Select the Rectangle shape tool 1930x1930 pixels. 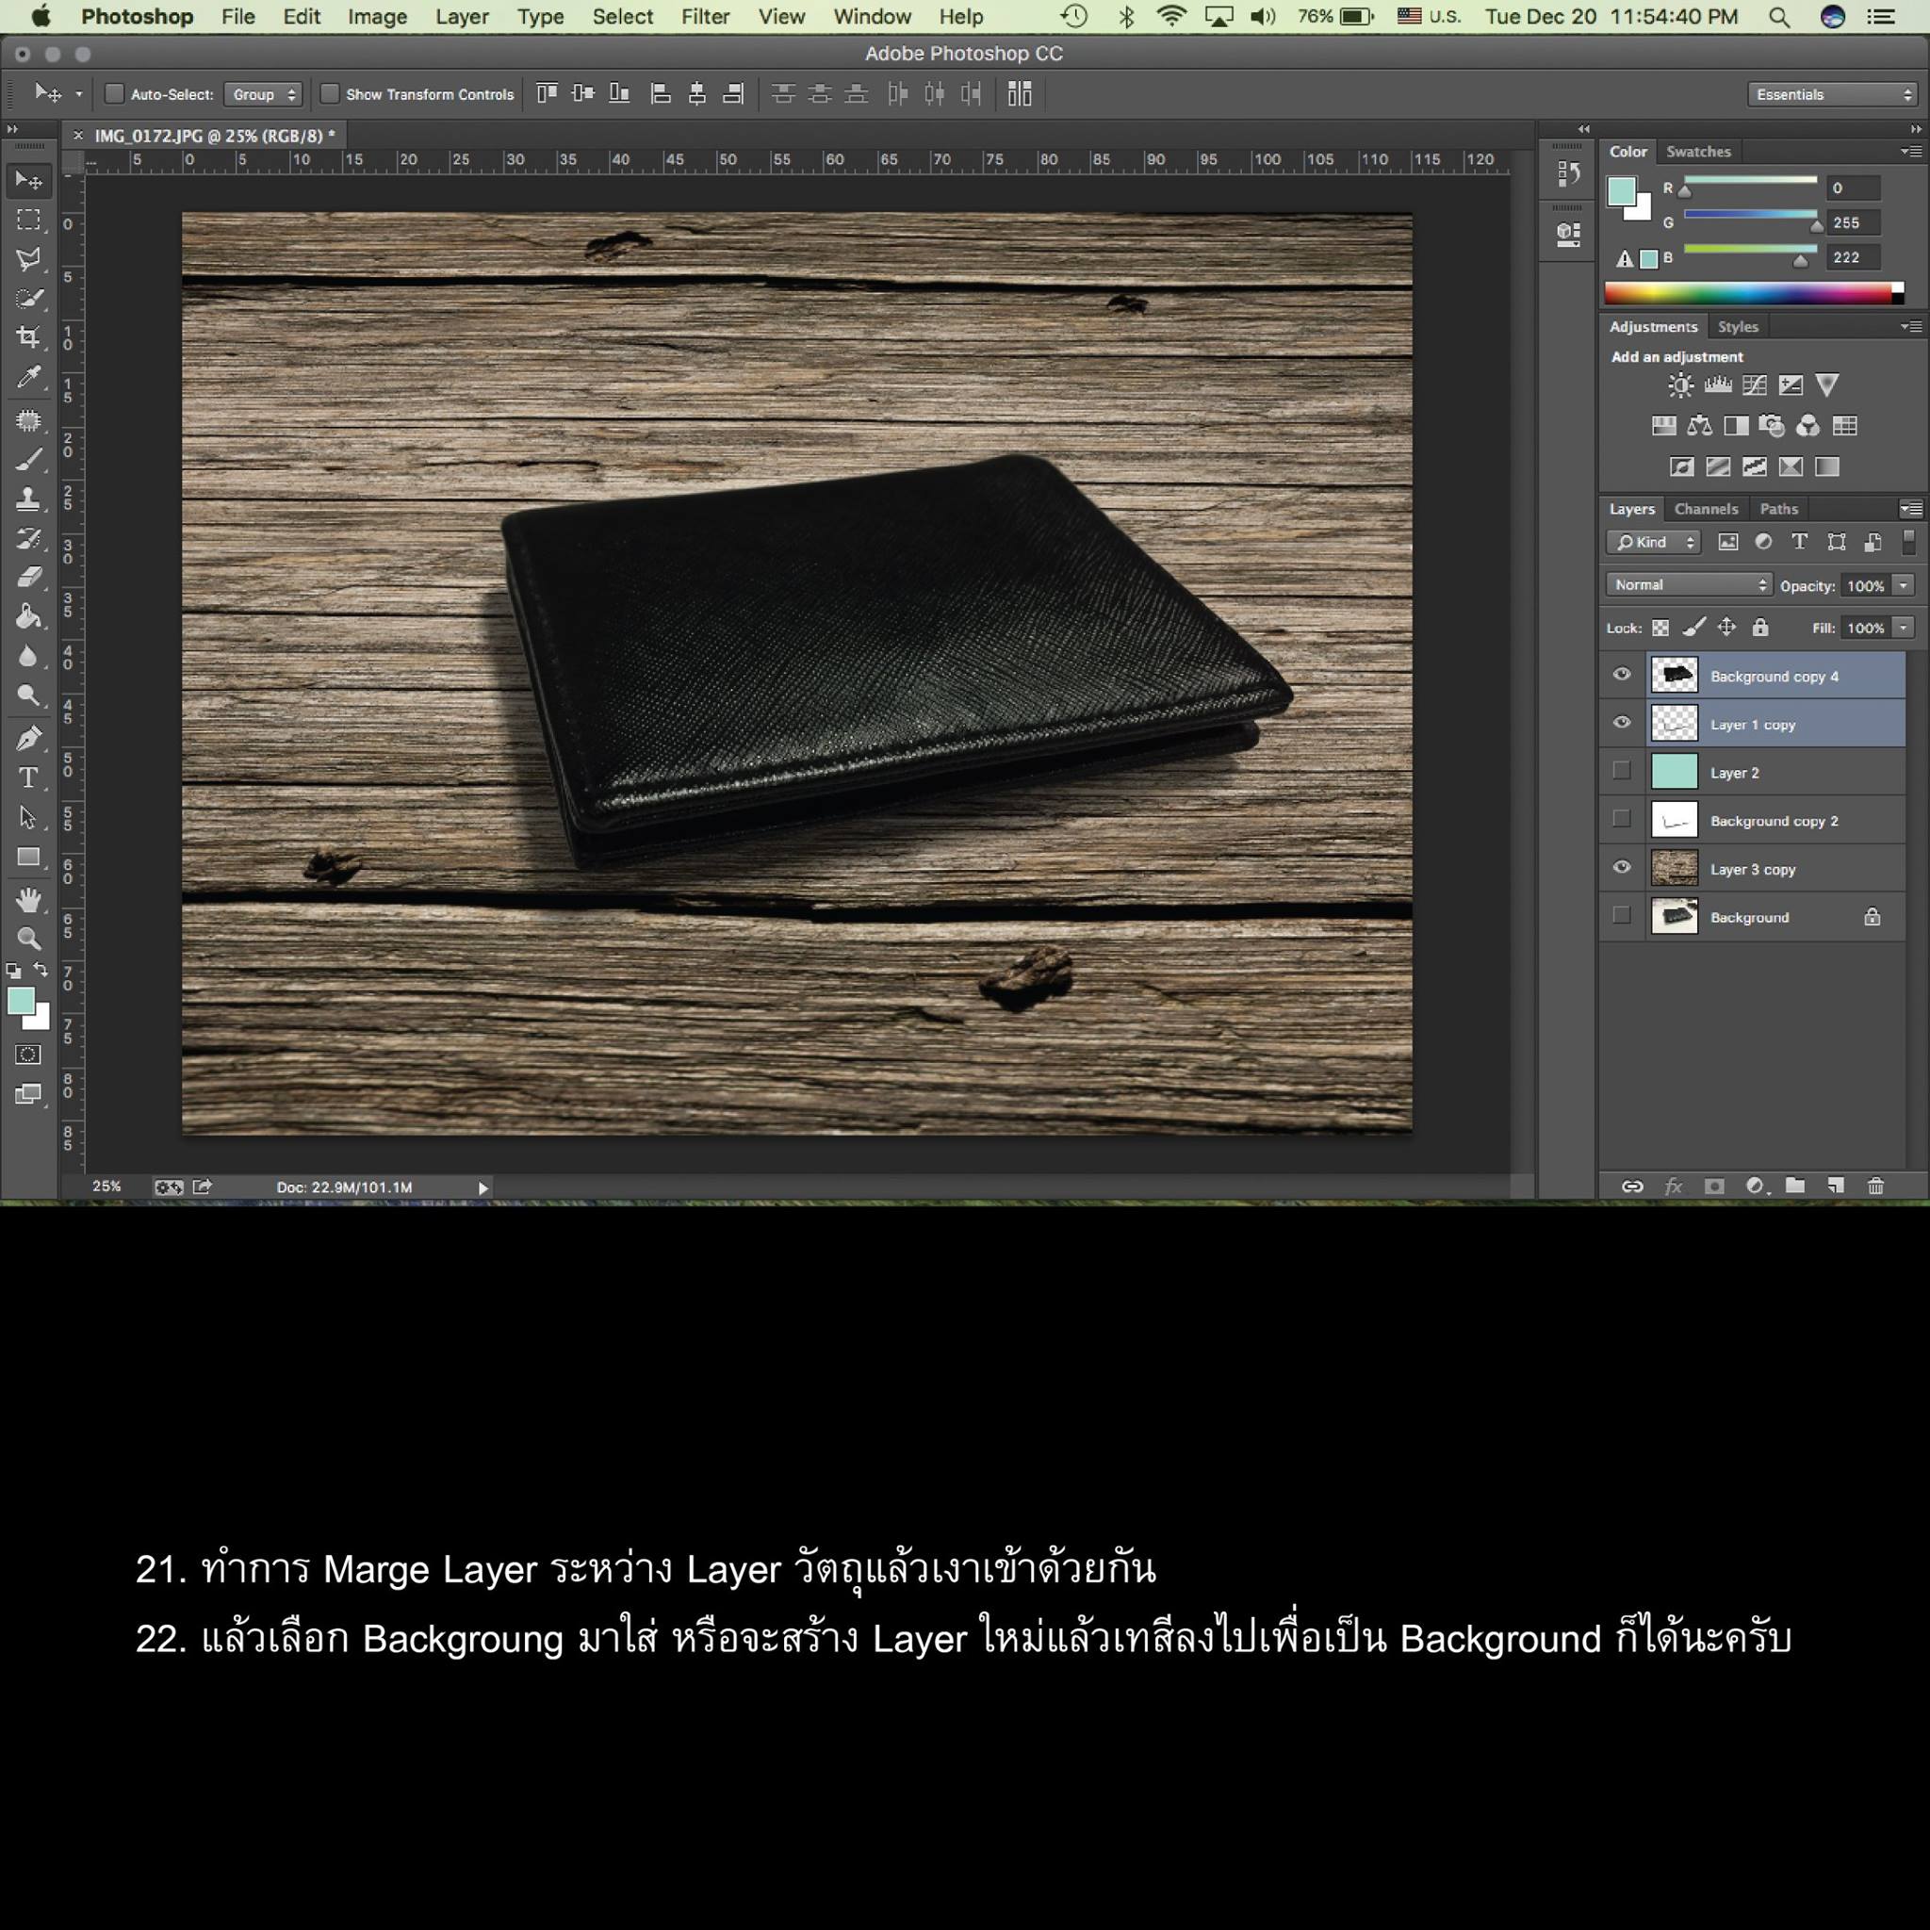click(x=29, y=859)
